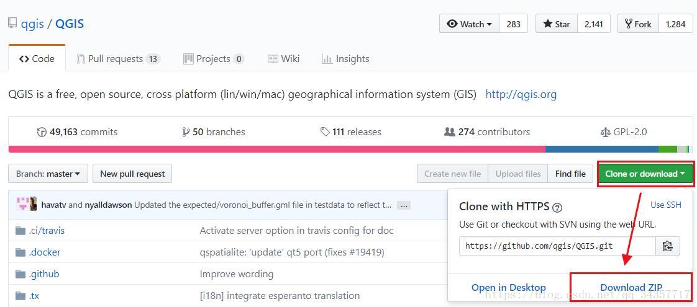Viewport: 697px width, 307px height.
Task: View the 274 contributors list
Action: pyautogui.click(x=487, y=131)
